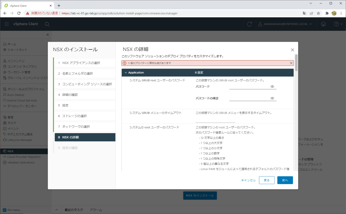Click the 保護されていない通信 security warning
The image size is (346, 214).
(x=42, y=13)
